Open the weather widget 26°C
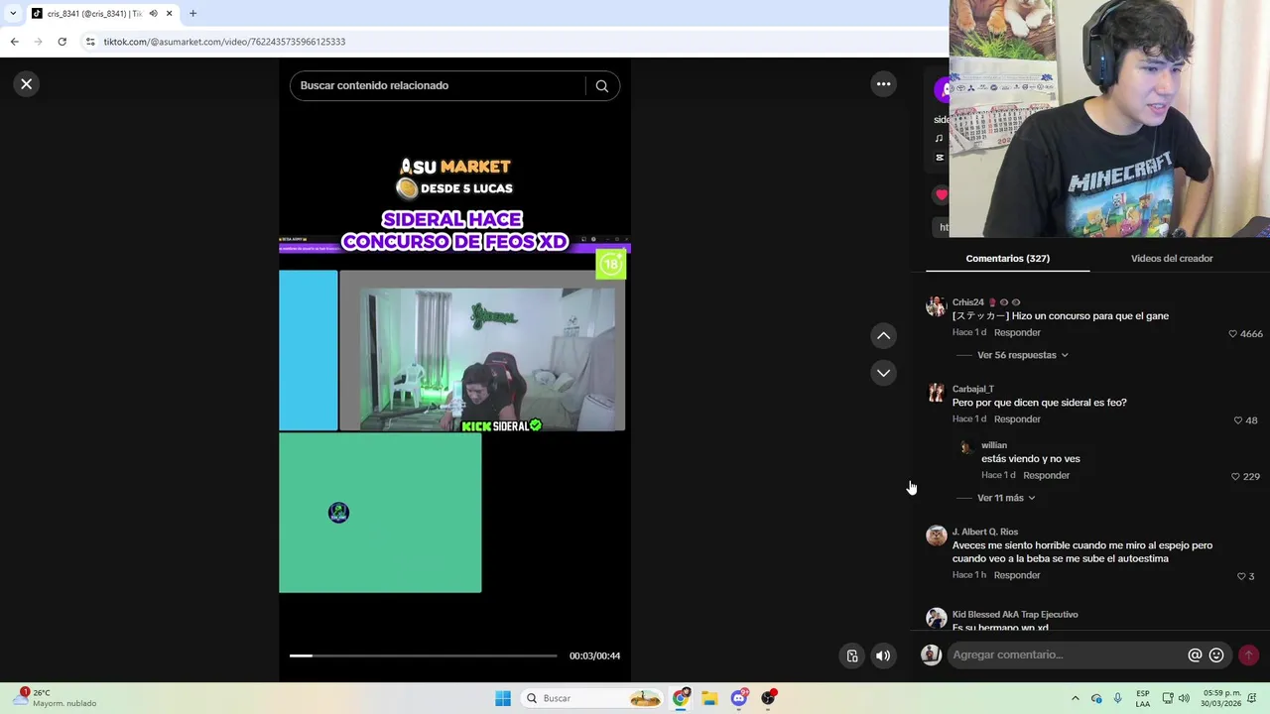Image resolution: width=1270 pixels, height=714 pixels. coord(56,698)
